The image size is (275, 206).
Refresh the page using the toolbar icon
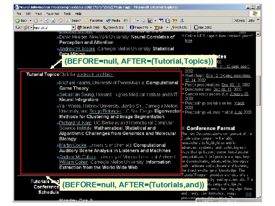pyautogui.click(x=53, y=21)
